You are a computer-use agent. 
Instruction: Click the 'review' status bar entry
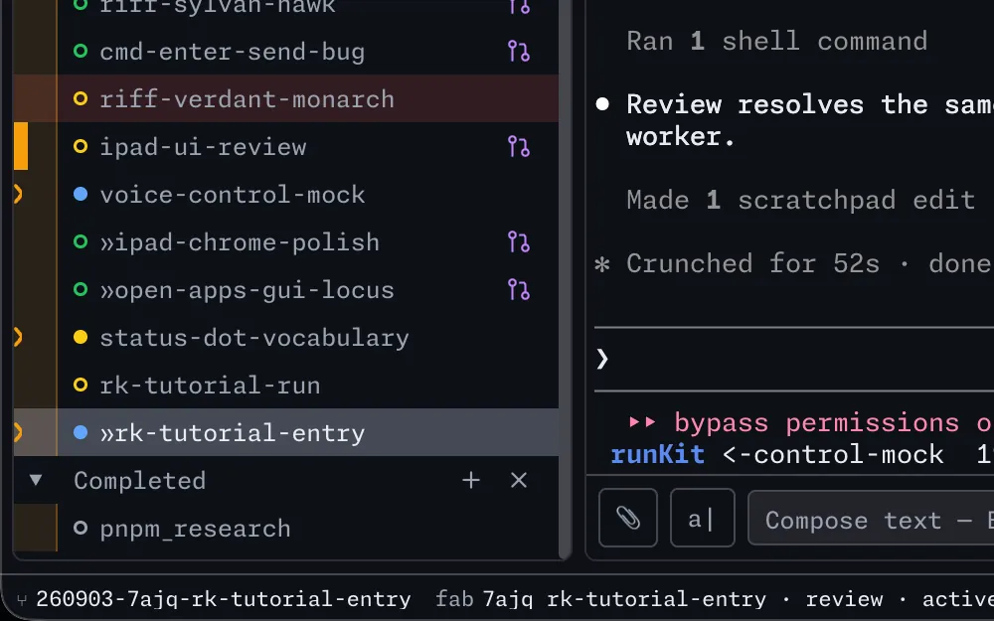[844, 599]
